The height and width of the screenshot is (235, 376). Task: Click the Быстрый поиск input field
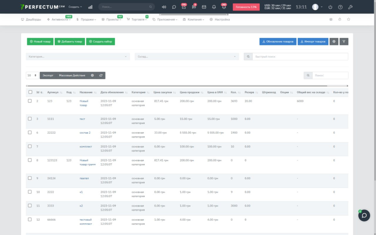[300, 57]
